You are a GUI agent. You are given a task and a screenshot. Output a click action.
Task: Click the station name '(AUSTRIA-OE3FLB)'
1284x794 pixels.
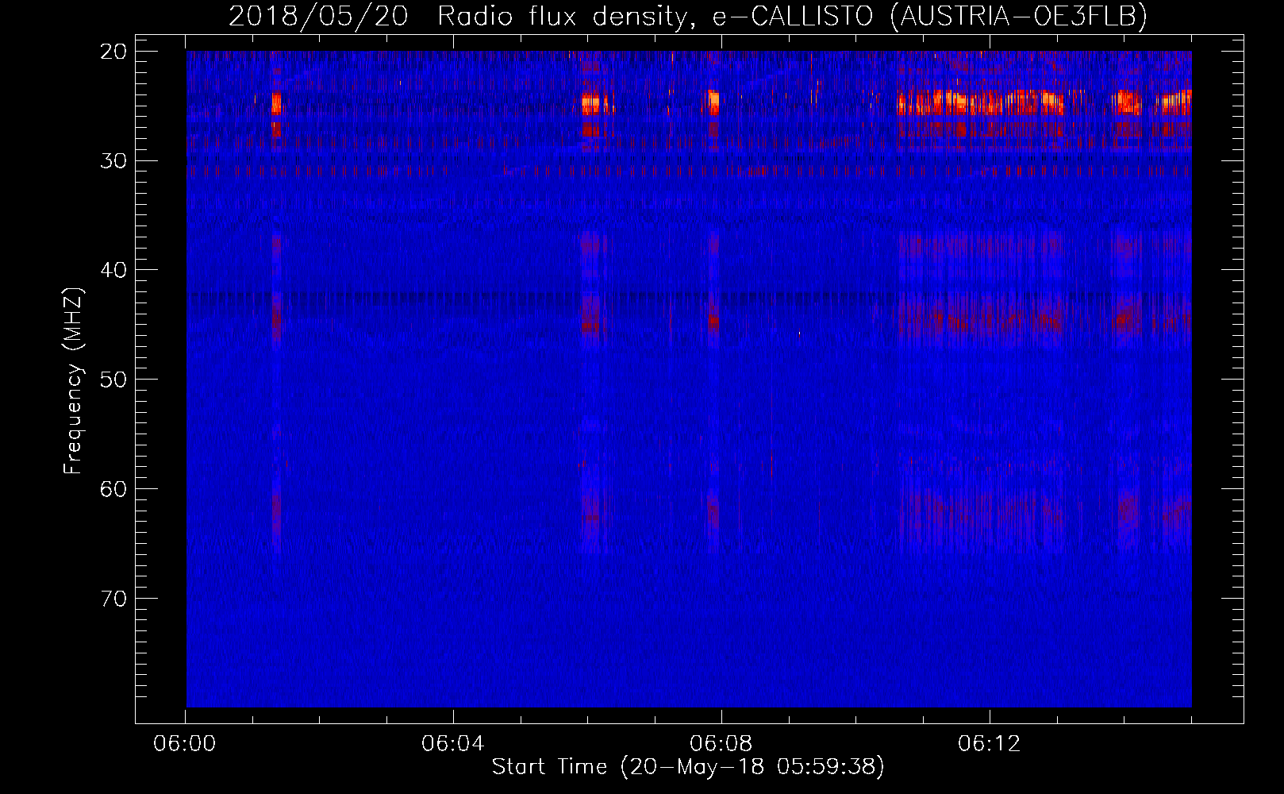click(x=1019, y=16)
